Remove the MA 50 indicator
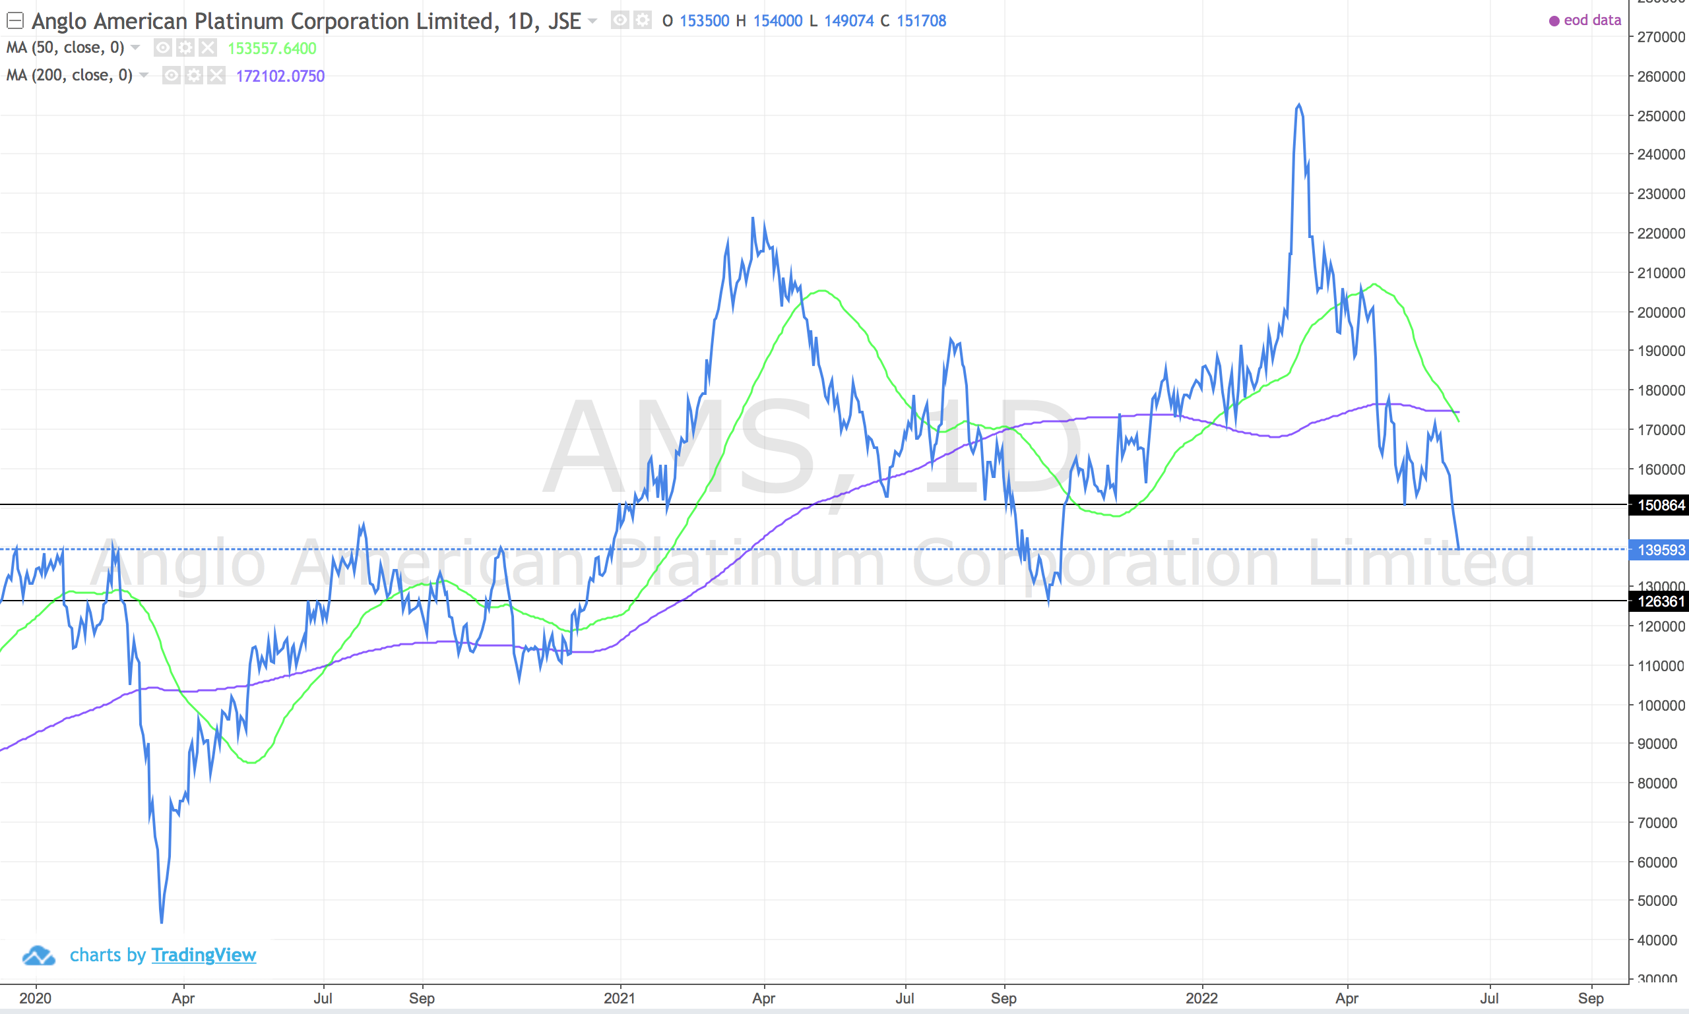1689x1014 pixels. coord(208,48)
